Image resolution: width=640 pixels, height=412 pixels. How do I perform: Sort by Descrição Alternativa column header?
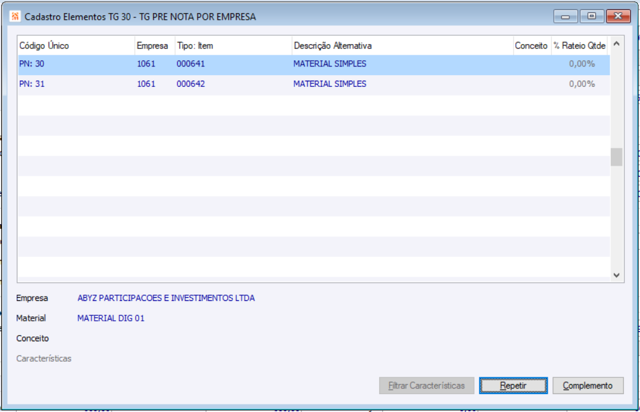pyautogui.click(x=403, y=46)
